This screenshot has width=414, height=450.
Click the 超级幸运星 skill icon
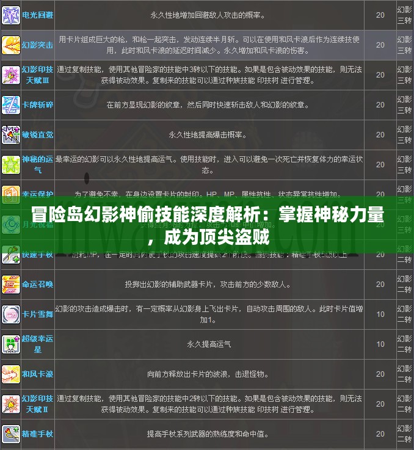[11, 344]
